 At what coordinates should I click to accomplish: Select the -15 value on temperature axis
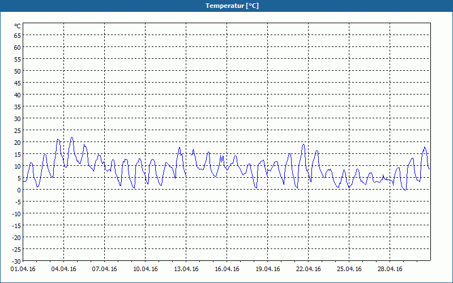coord(16,226)
